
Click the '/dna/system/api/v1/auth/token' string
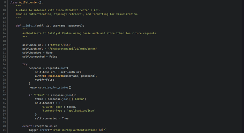click(x=72, y=49)
